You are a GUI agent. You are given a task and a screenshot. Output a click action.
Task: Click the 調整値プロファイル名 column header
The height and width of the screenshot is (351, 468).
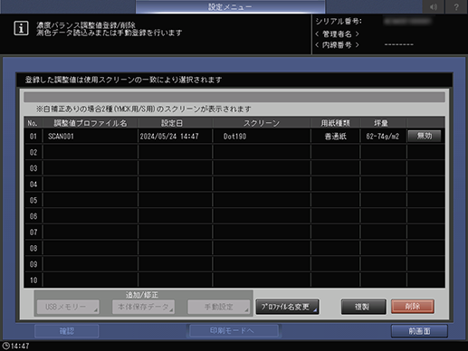click(x=91, y=123)
